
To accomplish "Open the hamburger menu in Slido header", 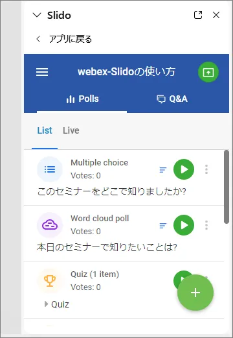I will (x=42, y=72).
